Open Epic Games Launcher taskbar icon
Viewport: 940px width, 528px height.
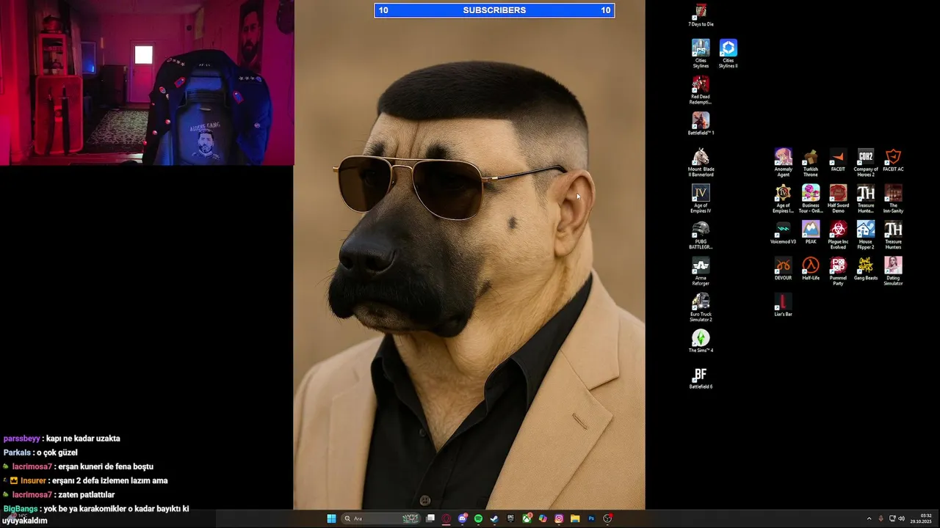click(x=510, y=518)
